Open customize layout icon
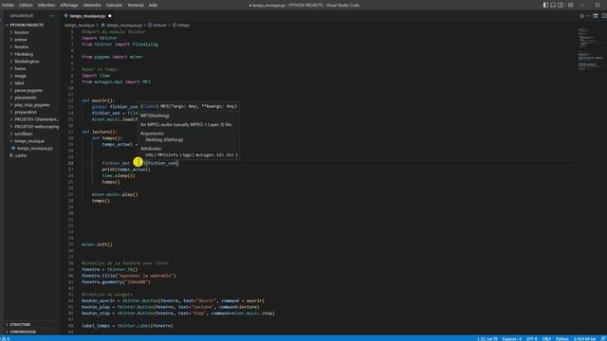The width and height of the screenshot is (607, 341). 571,5
